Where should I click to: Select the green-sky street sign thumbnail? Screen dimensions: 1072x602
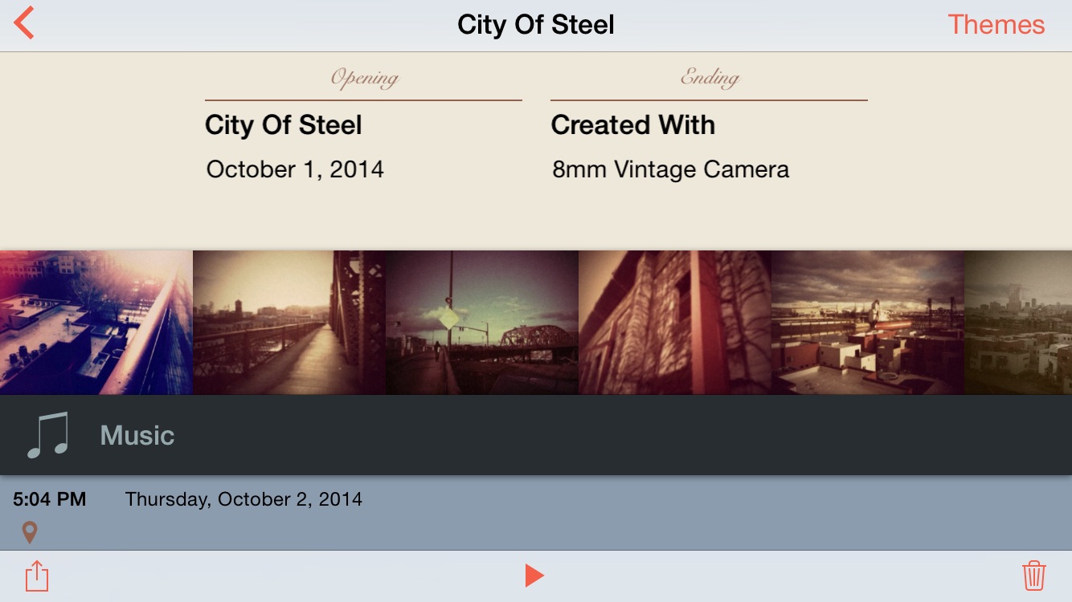(482, 323)
